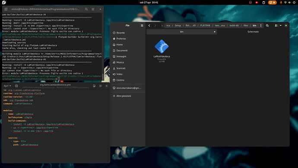
Task: Expand the Files view options arrow
Action: pos(281,26)
